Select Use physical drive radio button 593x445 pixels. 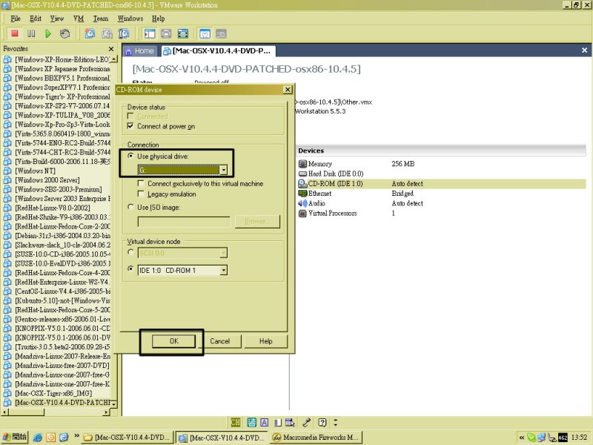coord(130,156)
